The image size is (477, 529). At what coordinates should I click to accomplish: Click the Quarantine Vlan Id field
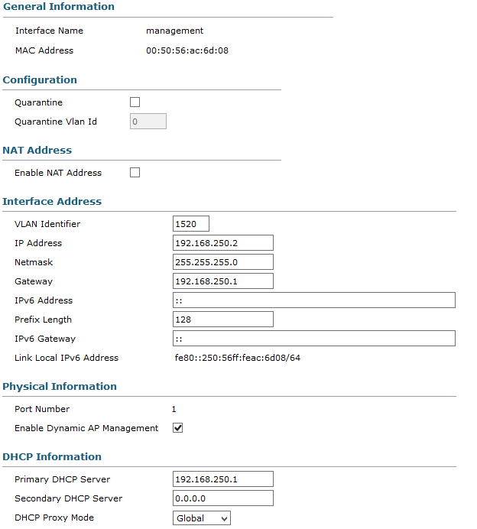pos(148,121)
